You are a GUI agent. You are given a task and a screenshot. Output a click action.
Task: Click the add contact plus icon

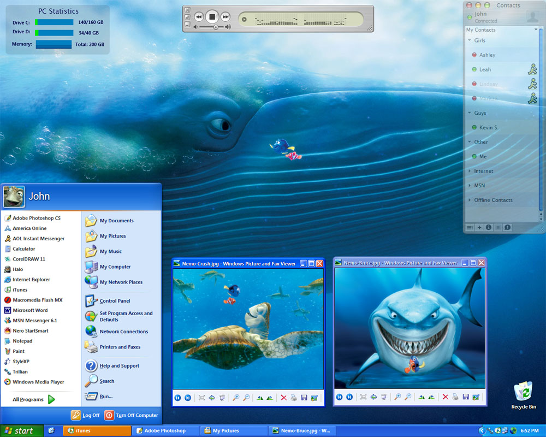pos(479,227)
